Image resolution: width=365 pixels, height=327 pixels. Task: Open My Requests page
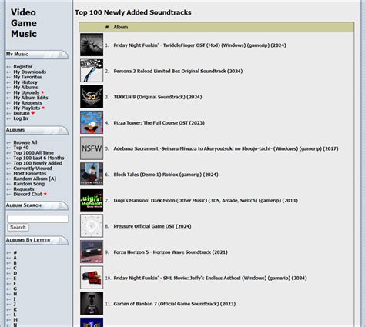[28, 103]
